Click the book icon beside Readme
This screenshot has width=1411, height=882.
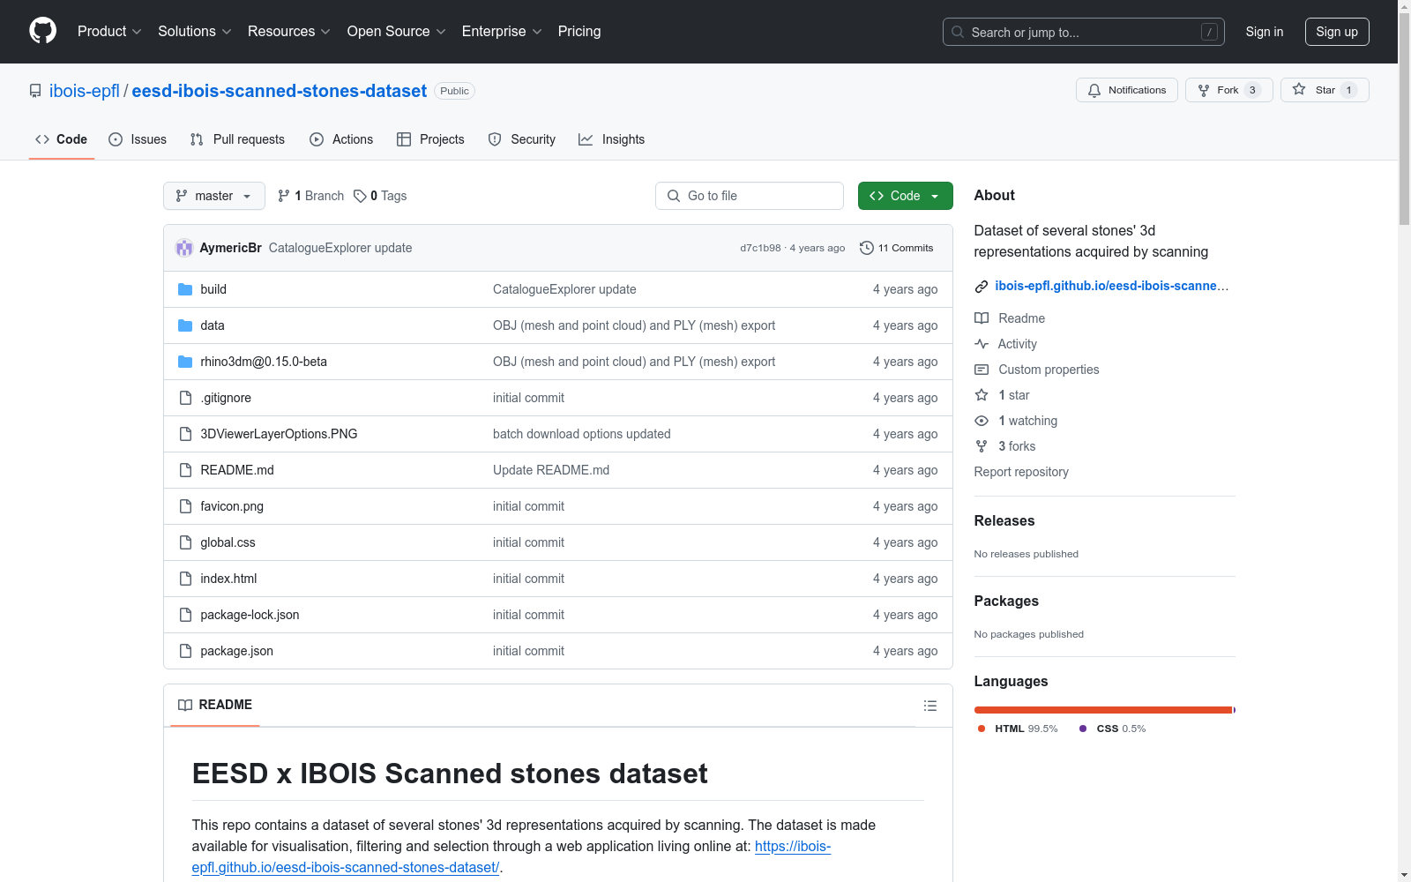coord(982,318)
